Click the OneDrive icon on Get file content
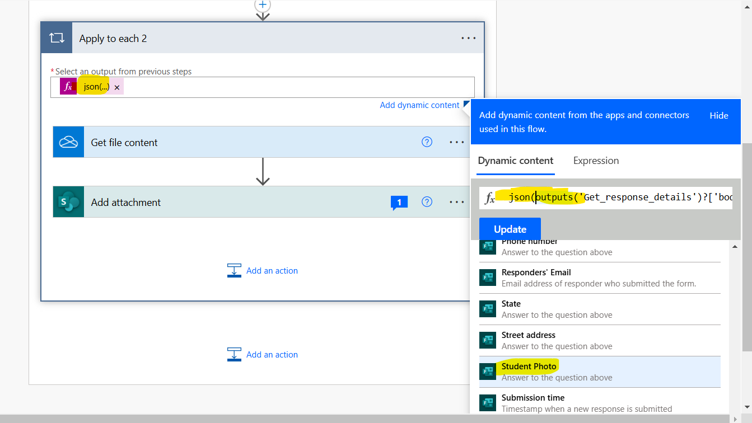The height and width of the screenshot is (423, 752). click(x=68, y=142)
